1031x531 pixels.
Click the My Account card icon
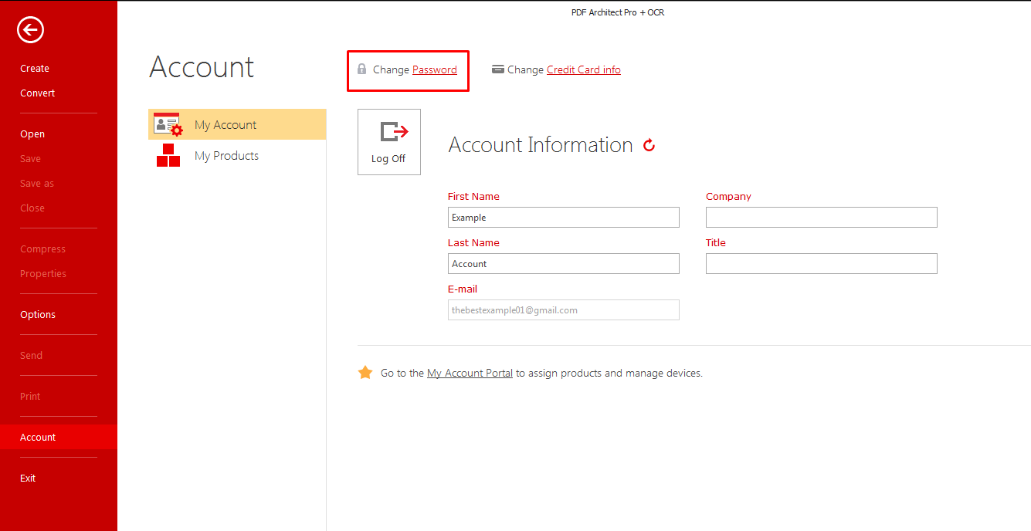point(168,124)
